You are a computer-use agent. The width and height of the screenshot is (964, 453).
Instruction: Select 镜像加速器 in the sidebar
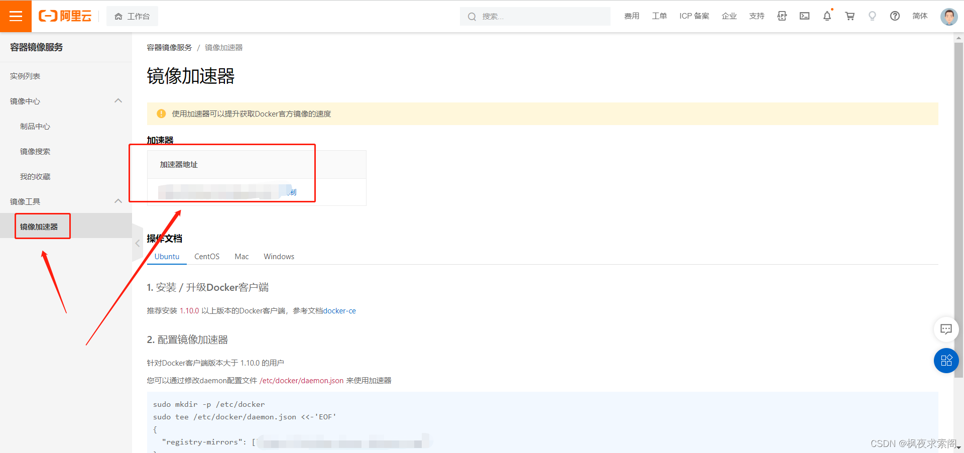pyautogui.click(x=39, y=226)
